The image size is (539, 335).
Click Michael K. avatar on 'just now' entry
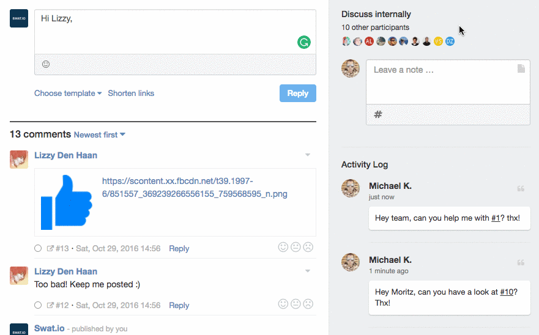351,188
